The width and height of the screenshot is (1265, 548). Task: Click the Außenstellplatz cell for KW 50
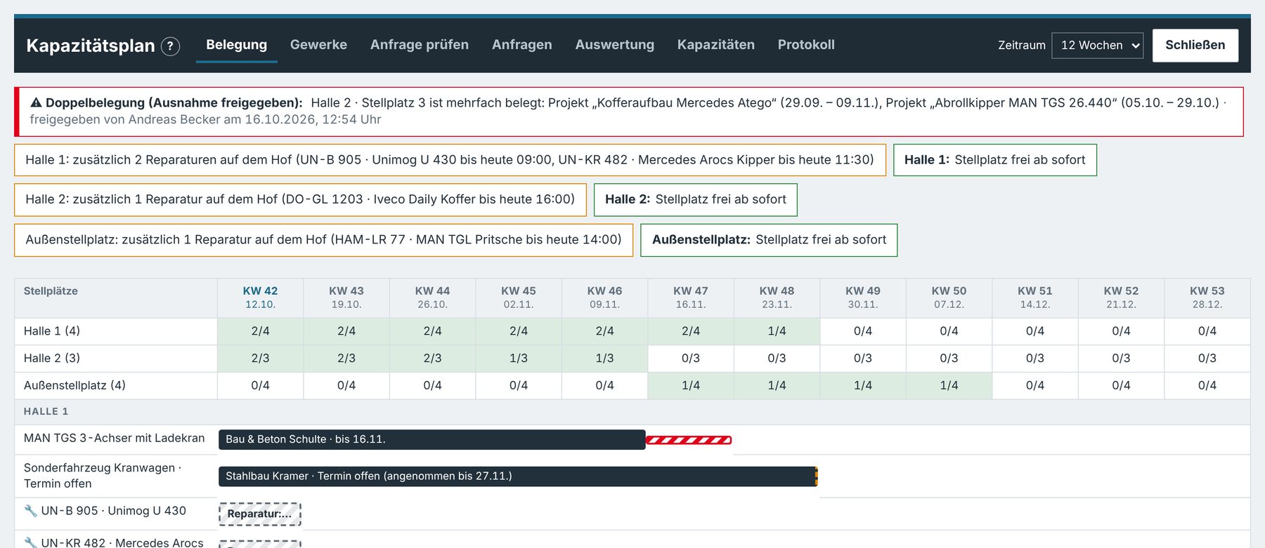pos(949,385)
